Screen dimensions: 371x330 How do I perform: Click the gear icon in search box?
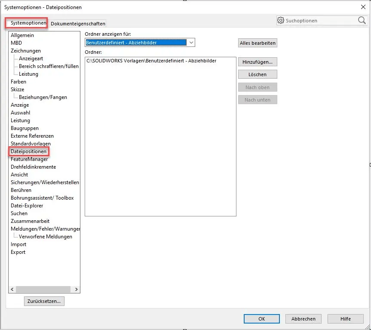[x=281, y=20]
